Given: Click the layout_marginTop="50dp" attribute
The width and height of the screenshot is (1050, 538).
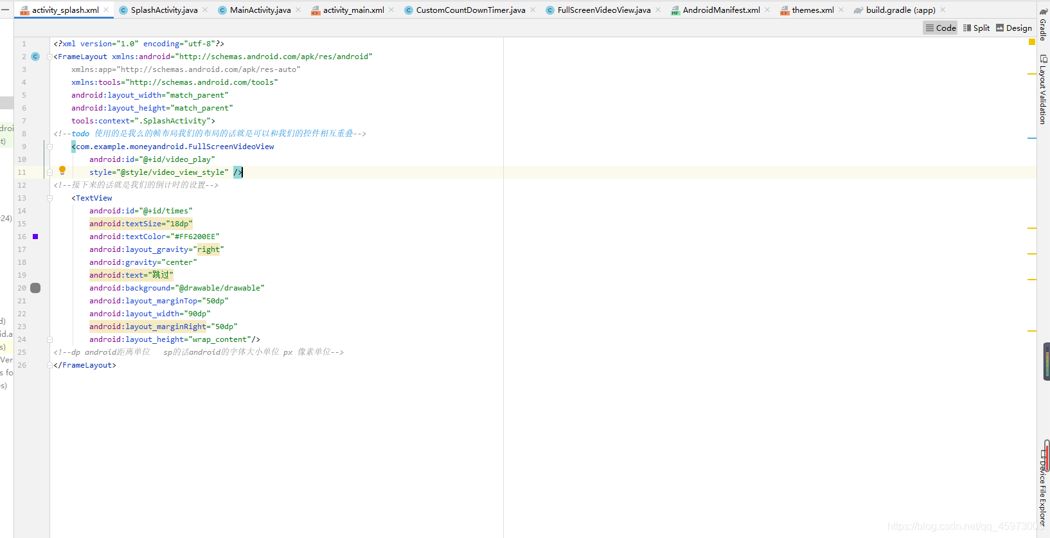Looking at the screenshot, I should click(159, 301).
